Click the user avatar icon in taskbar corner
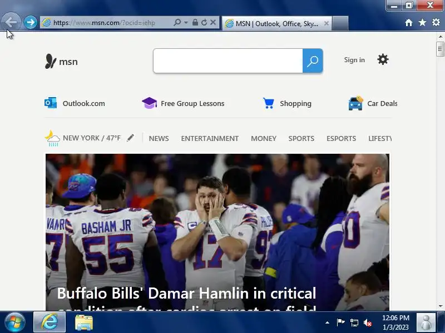445x333 pixels. 426,322
